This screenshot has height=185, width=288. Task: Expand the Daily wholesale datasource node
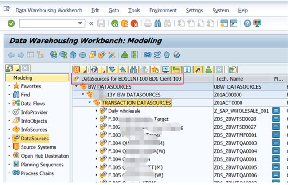[96, 111]
